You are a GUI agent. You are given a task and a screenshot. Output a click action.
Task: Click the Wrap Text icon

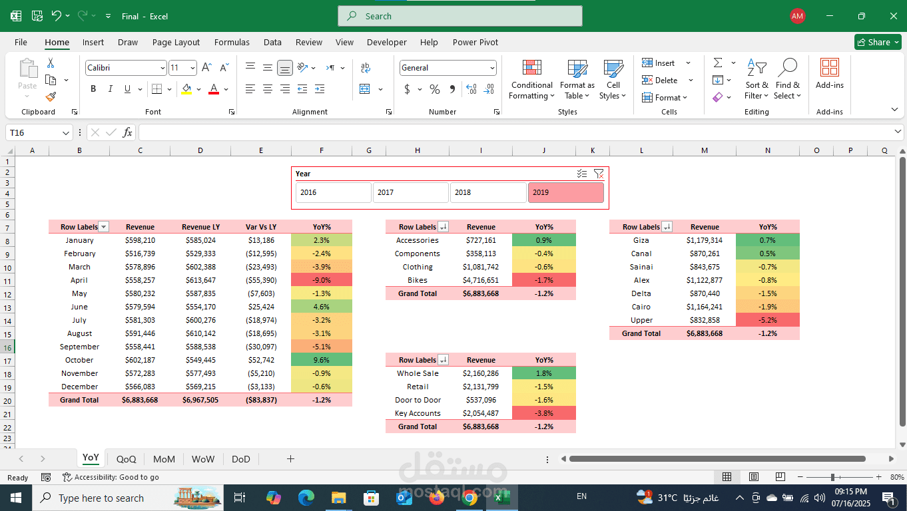pyautogui.click(x=365, y=68)
